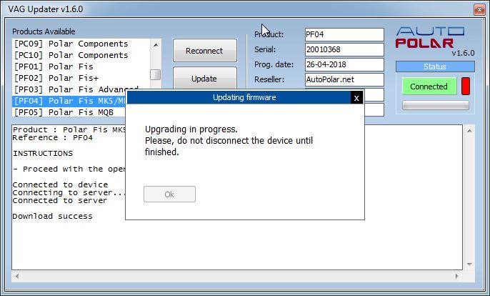Click the 'Download success' log line
Image resolution: width=490 pixels, height=296 pixels.
point(53,216)
